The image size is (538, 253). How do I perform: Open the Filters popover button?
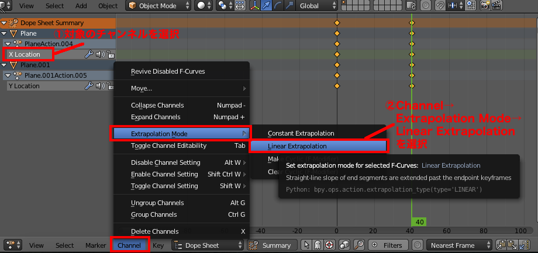pos(388,245)
